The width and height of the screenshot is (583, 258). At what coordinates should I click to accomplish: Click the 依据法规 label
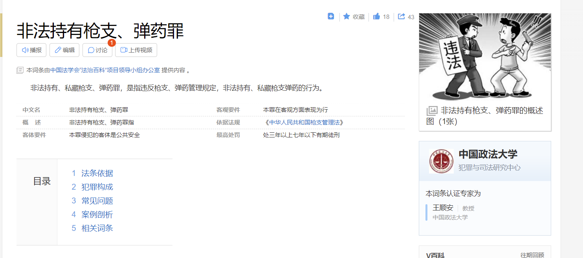click(x=228, y=123)
